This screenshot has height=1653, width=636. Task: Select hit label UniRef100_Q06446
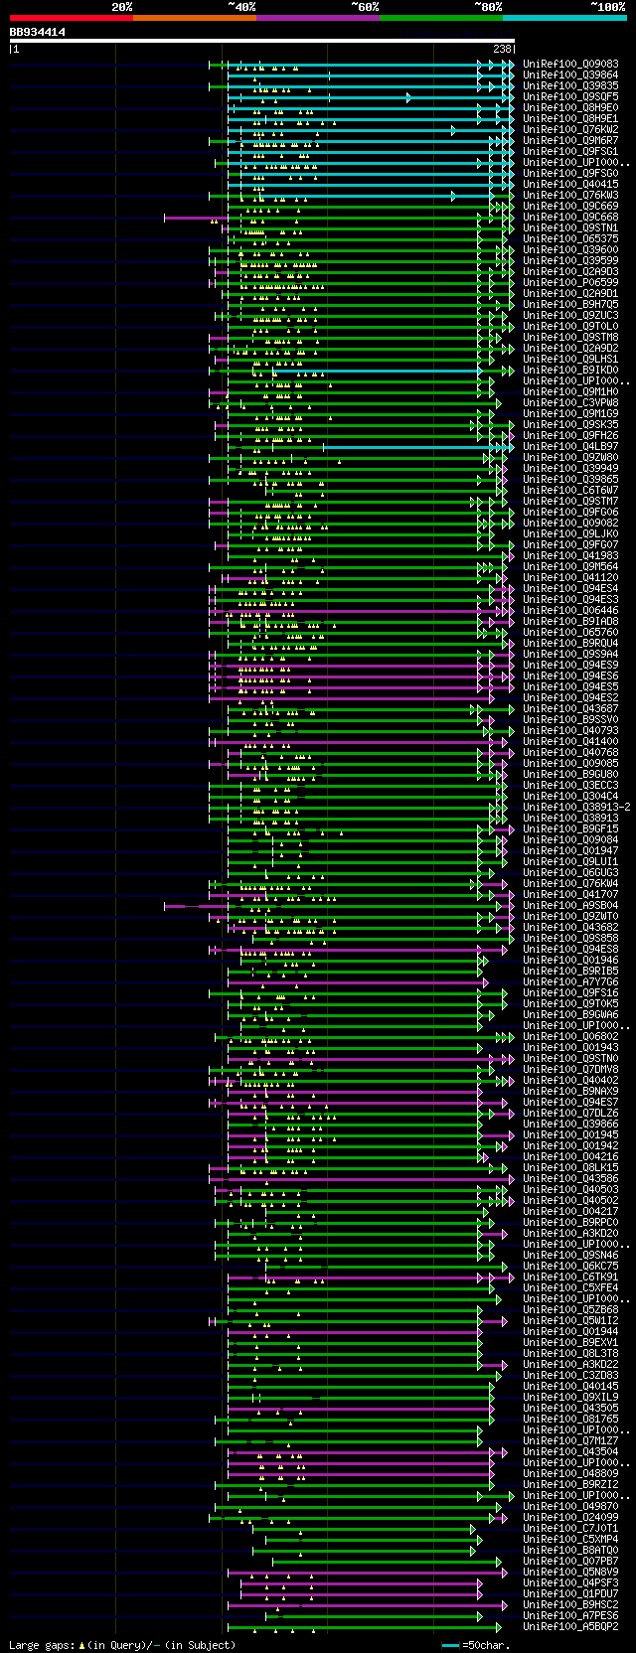[x=570, y=610]
